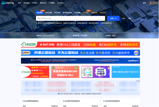
Task: Open the 香港免备案高防CDN ad thumbnail
Action: [65, 72]
